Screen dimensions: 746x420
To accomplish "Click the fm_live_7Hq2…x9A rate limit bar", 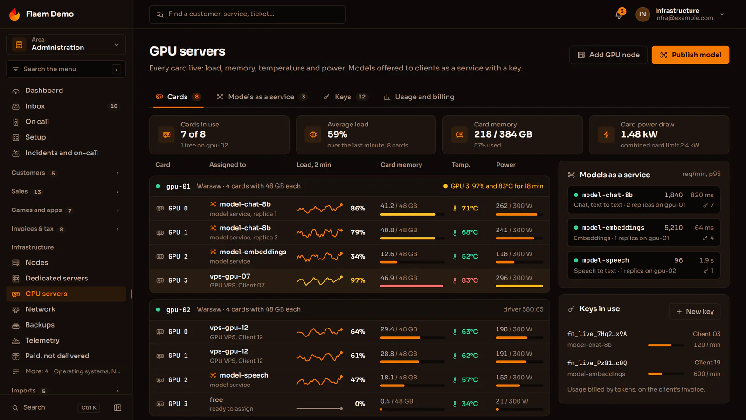I will (666, 345).
